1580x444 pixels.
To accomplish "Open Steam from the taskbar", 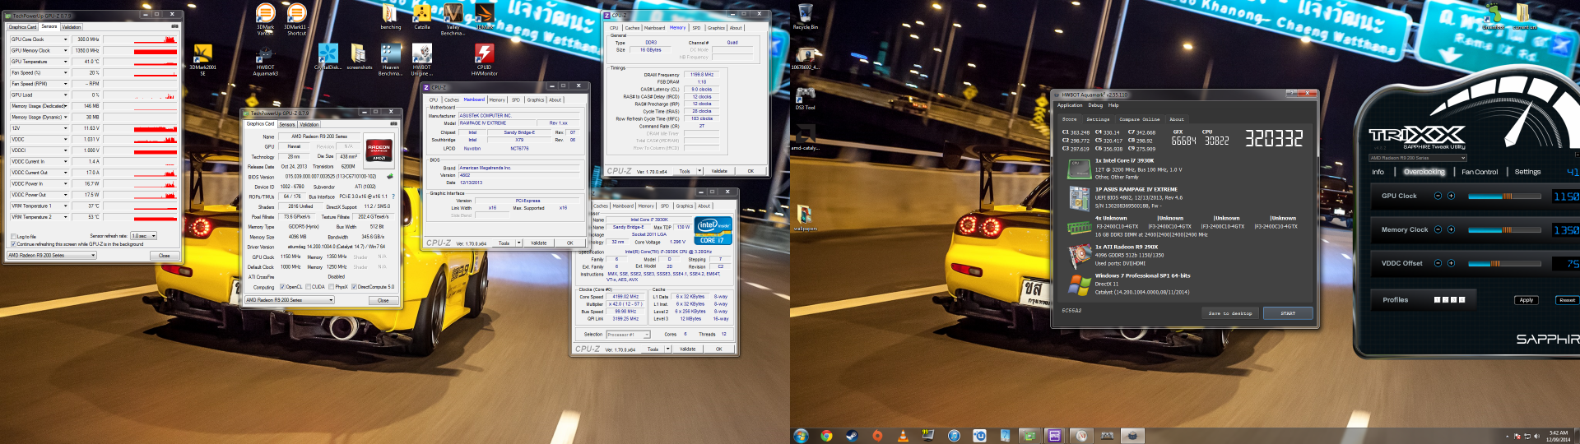I will pyautogui.click(x=852, y=436).
